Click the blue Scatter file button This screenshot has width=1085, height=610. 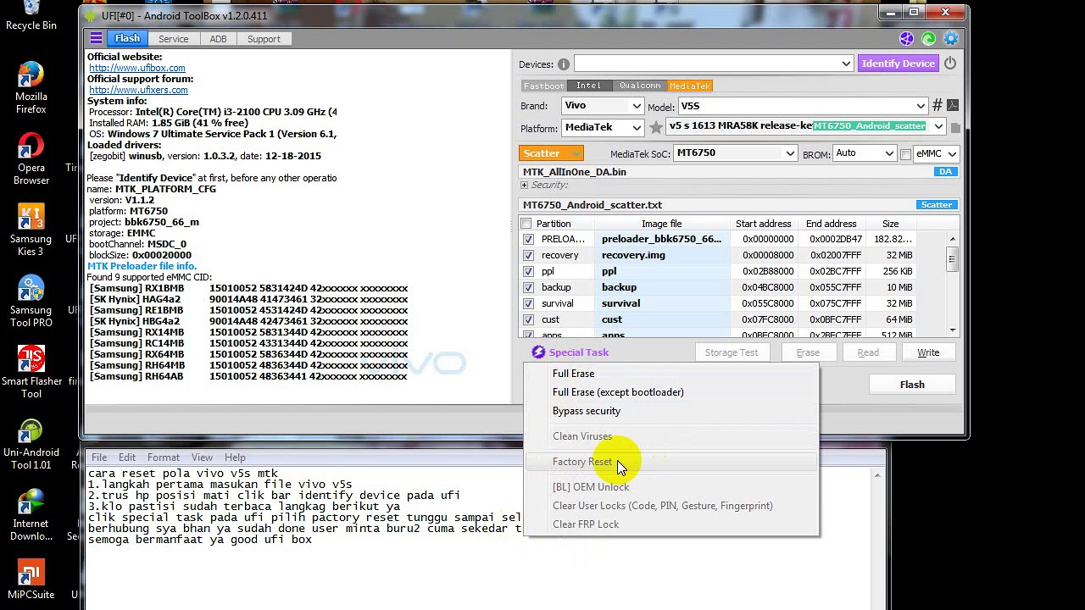click(x=937, y=205)
